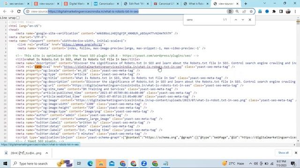Image resolution: width=300 pixels, height=168 pixels.
Task: Open a new browser tab
Action: coord(246,4)
